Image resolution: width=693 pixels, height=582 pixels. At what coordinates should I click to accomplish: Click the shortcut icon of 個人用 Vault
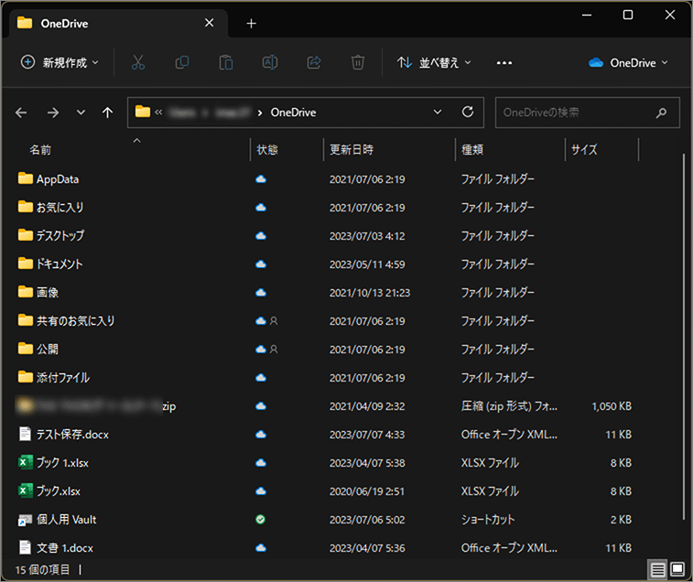26,520
